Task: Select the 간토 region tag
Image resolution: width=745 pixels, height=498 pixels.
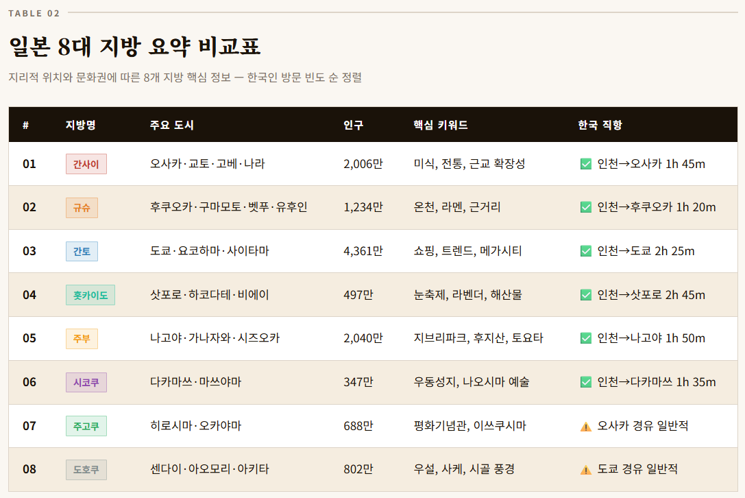Action: point(82,251)
